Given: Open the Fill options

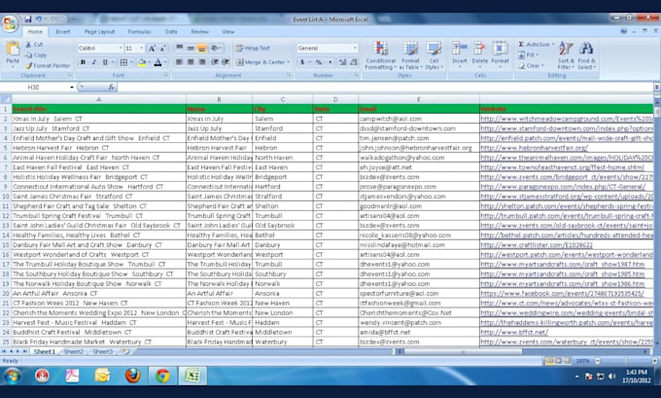Looking at the screenshot, I should point(529,54).
